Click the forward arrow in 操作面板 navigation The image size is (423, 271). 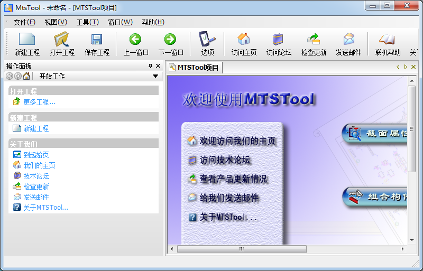click(18, 76)
